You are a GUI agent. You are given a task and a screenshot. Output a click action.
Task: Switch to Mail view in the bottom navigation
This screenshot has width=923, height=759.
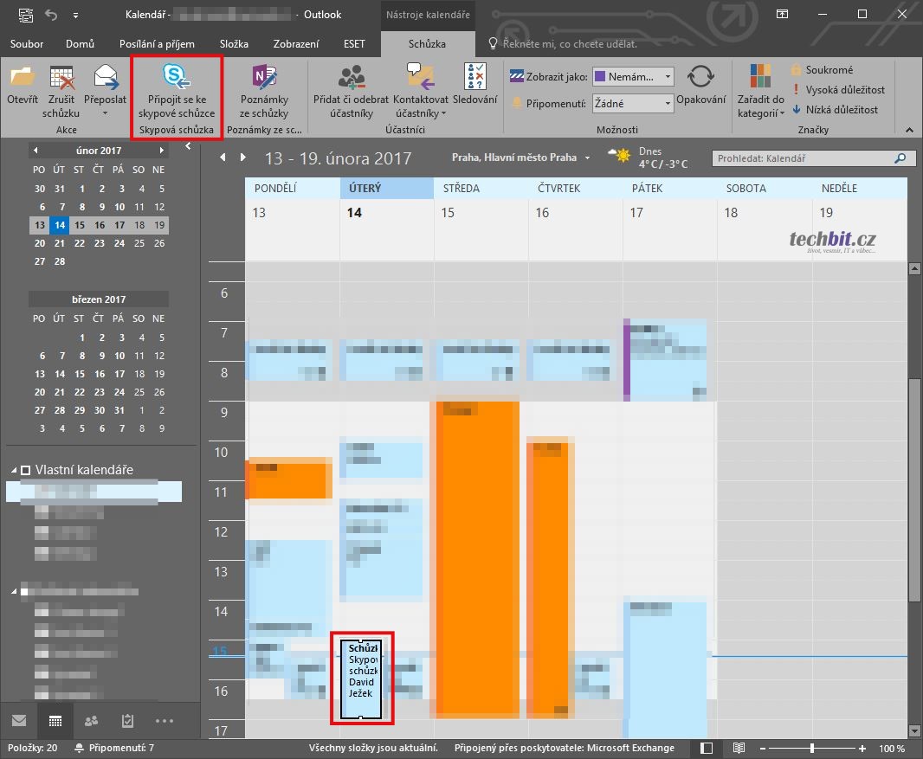point(19,720)
